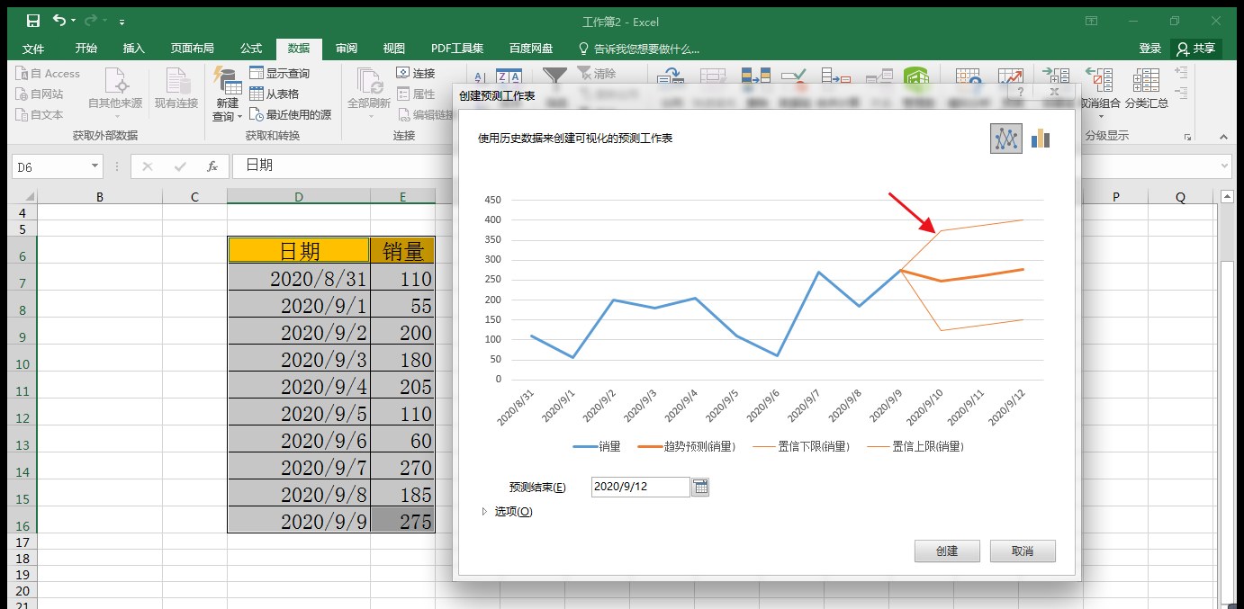
Task: Click the 从表格 button
Action: tap(274, 94)
